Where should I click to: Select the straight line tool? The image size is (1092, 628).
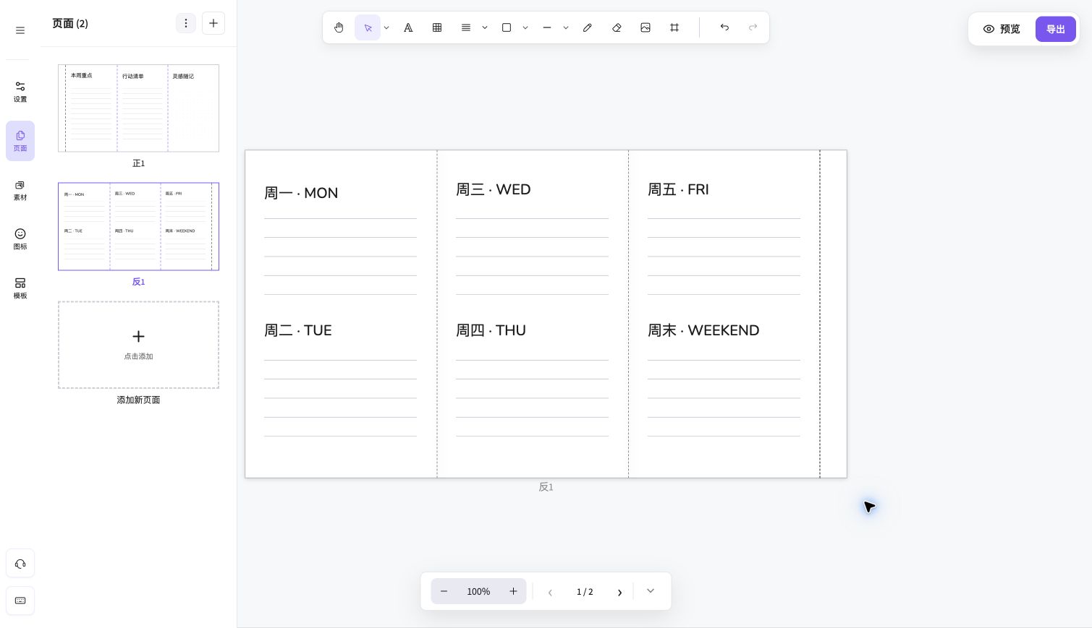click(547, 27)
